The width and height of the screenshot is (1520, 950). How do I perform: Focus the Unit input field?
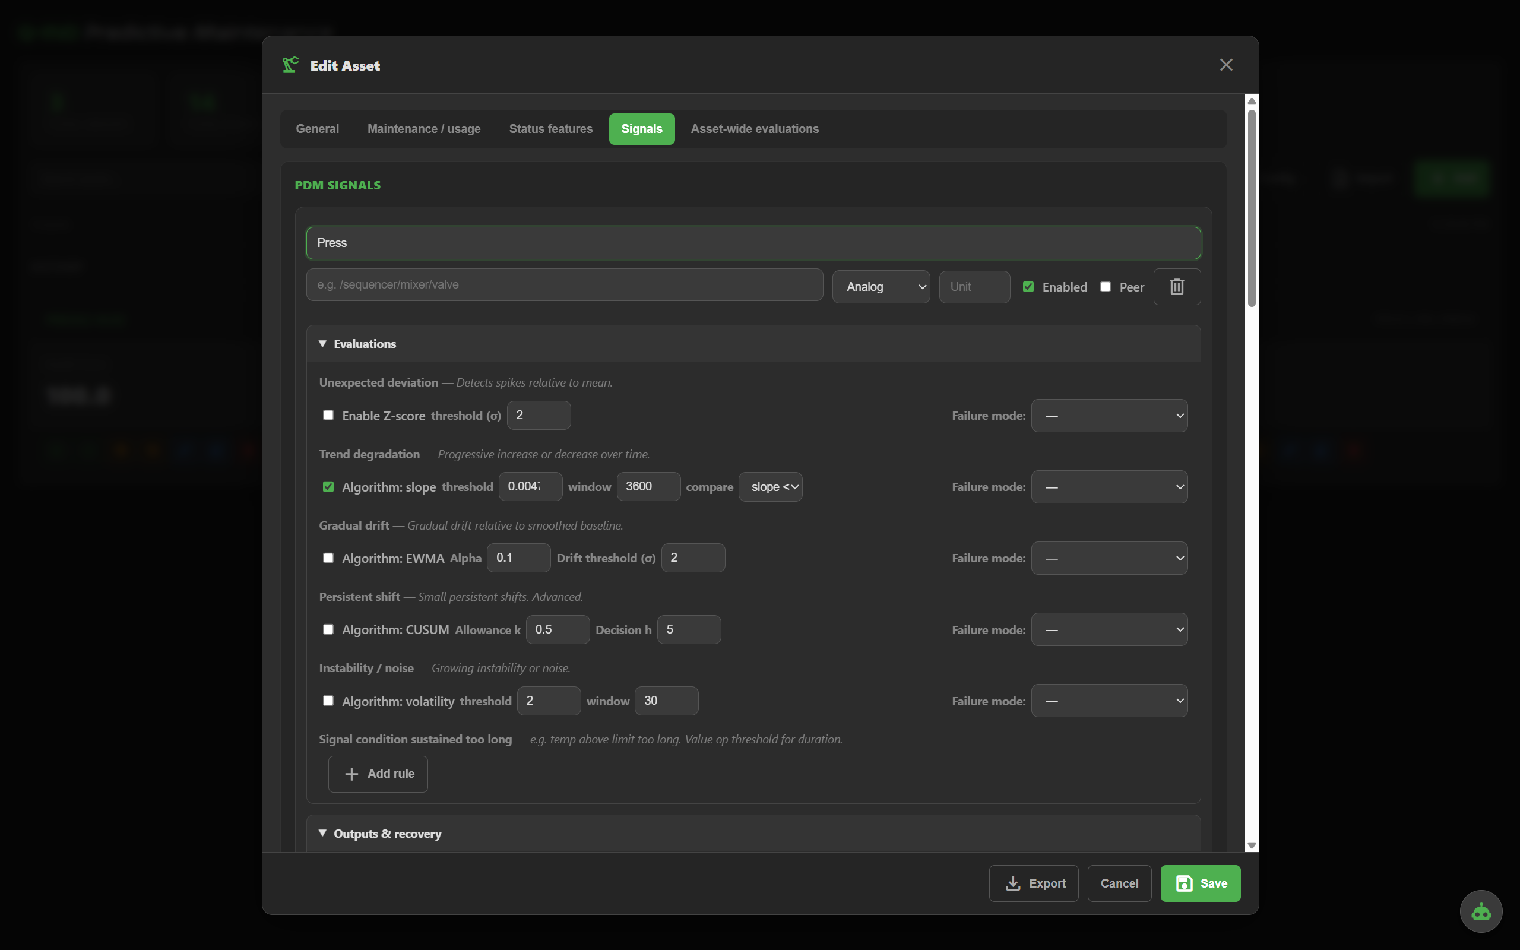coord(974,287)
